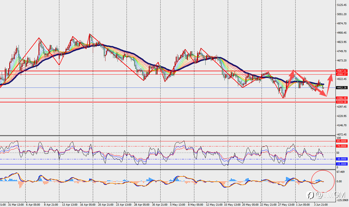
Task: Click the 67.469 MACD scale label
Action: [341, 172]
